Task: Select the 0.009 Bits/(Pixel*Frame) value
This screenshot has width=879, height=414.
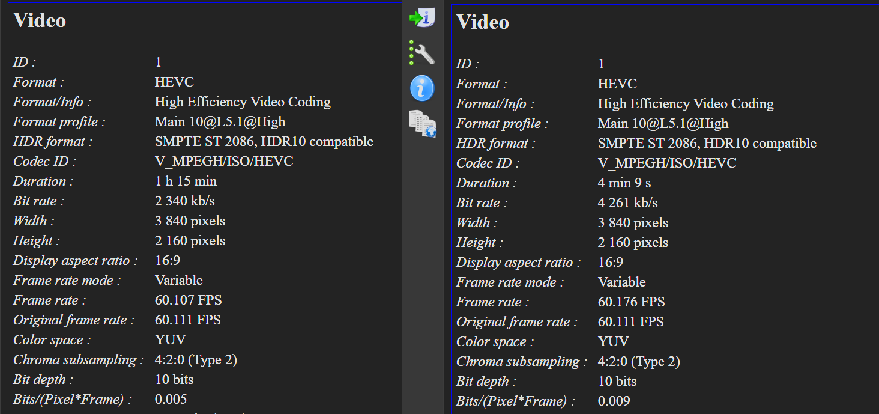Action: [614, 401]
